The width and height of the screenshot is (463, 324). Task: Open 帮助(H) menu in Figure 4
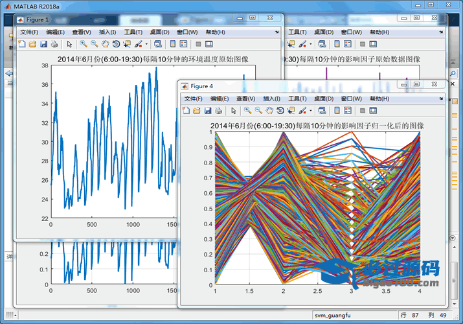(379, 98)
